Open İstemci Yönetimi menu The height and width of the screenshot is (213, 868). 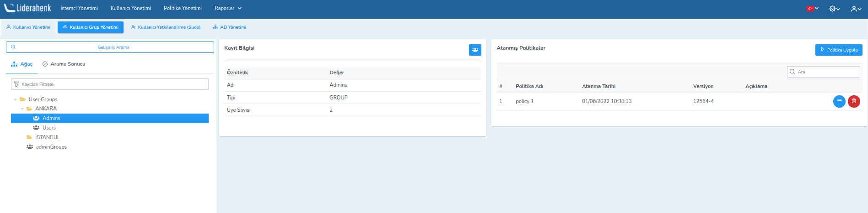[79, 8]
